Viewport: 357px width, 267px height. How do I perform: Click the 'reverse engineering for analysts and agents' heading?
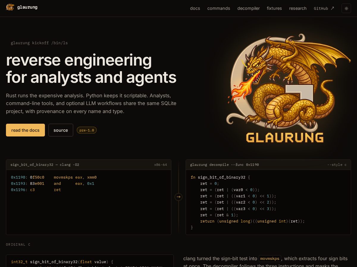tap(91, 69)
